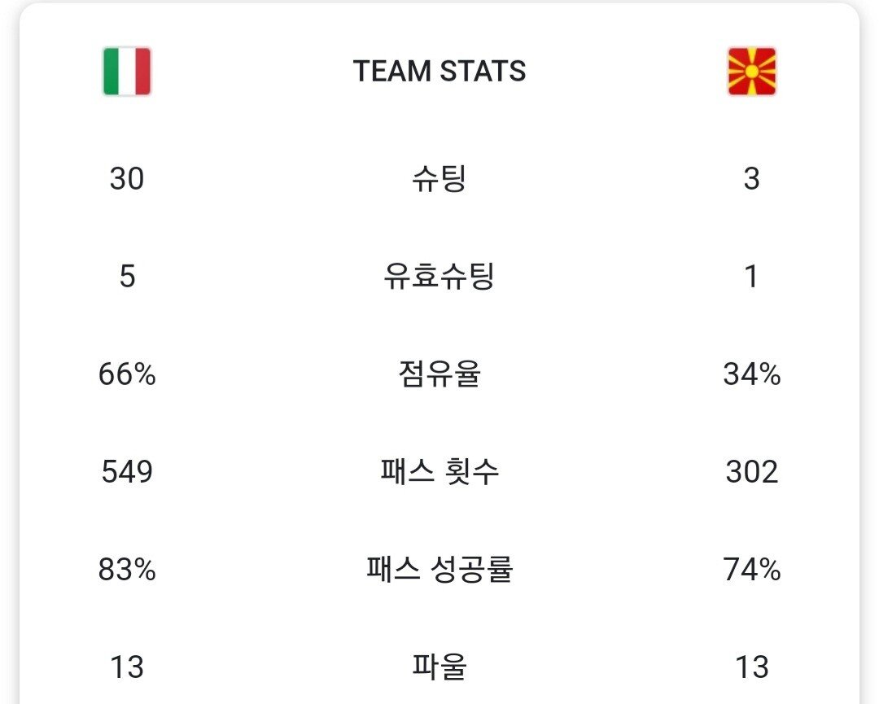This screenshot has width=879, height=704.
Task: Select North Macedonia's 34% possession value
Action: point(751,374)
